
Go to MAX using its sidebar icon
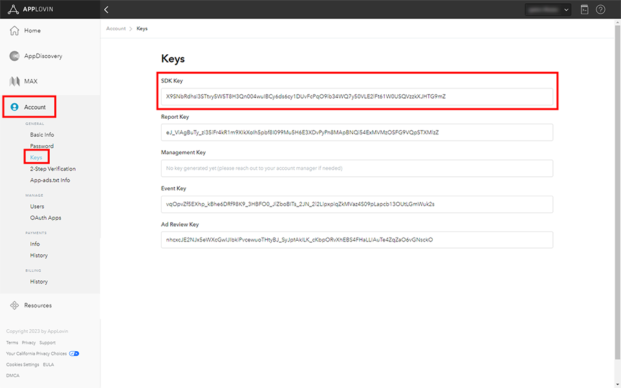14,81
